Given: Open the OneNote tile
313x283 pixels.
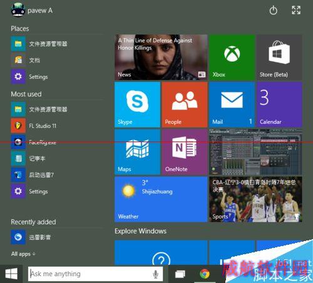Looking at the screenshot, I should point(185,152).
